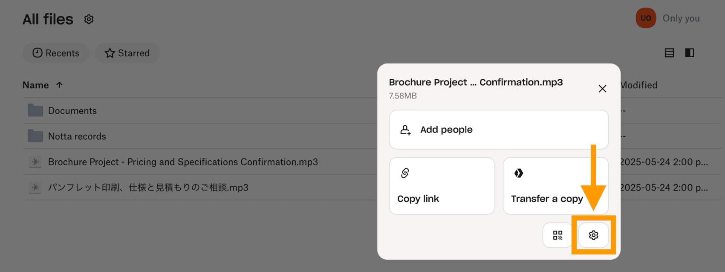Click the dialog title Brochure Project Confirmation.mp3
The width and height of the screenshot is (725, 272).
476,82
